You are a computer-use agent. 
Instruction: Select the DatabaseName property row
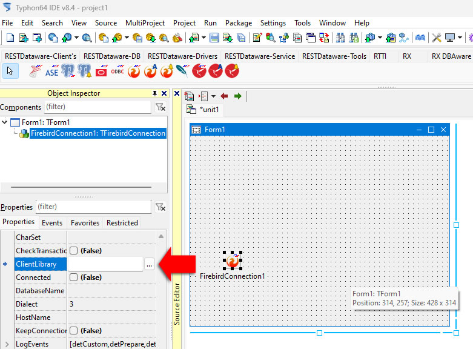click(x=85, y=291)
